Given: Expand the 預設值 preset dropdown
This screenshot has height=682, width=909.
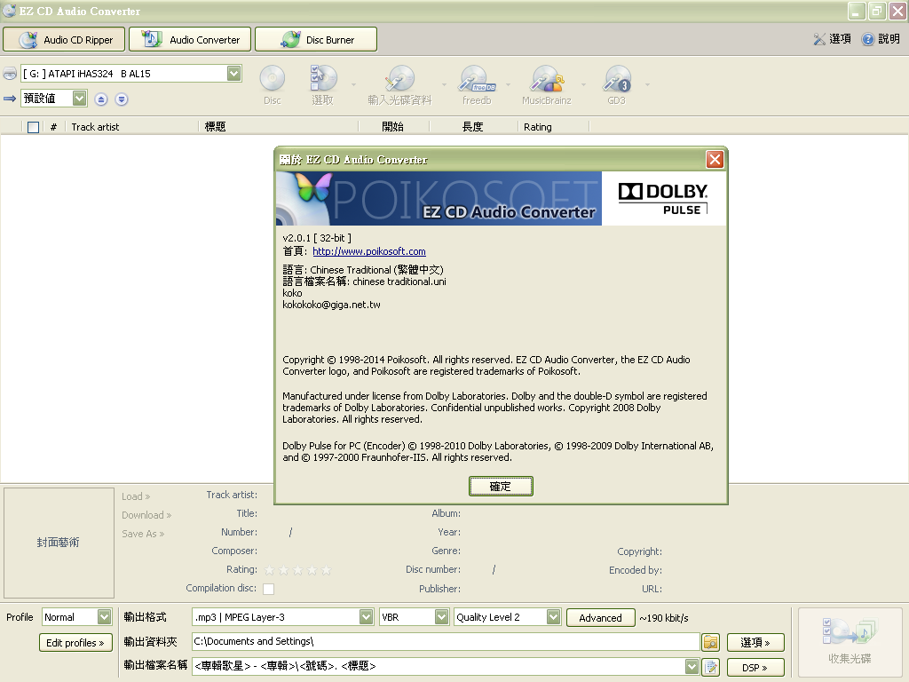Looking at the screenshot, I should pos(79,99).
